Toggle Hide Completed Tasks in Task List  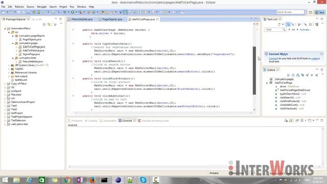pyautogui.click(x=306, y=25)
